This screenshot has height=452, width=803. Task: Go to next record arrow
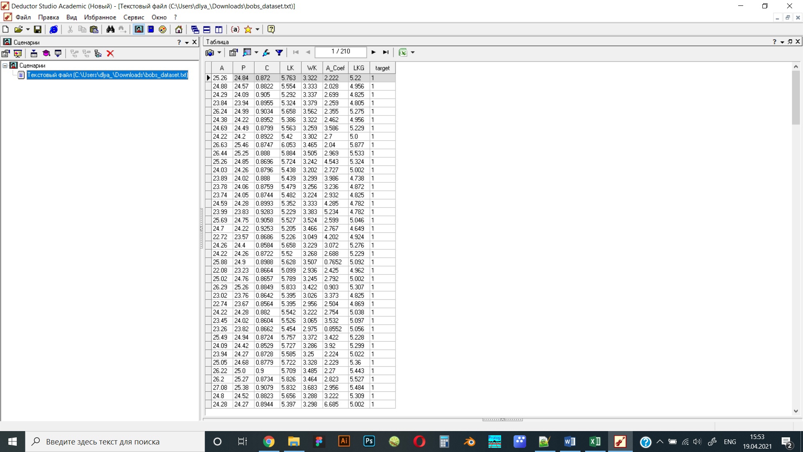click(373, 52)
